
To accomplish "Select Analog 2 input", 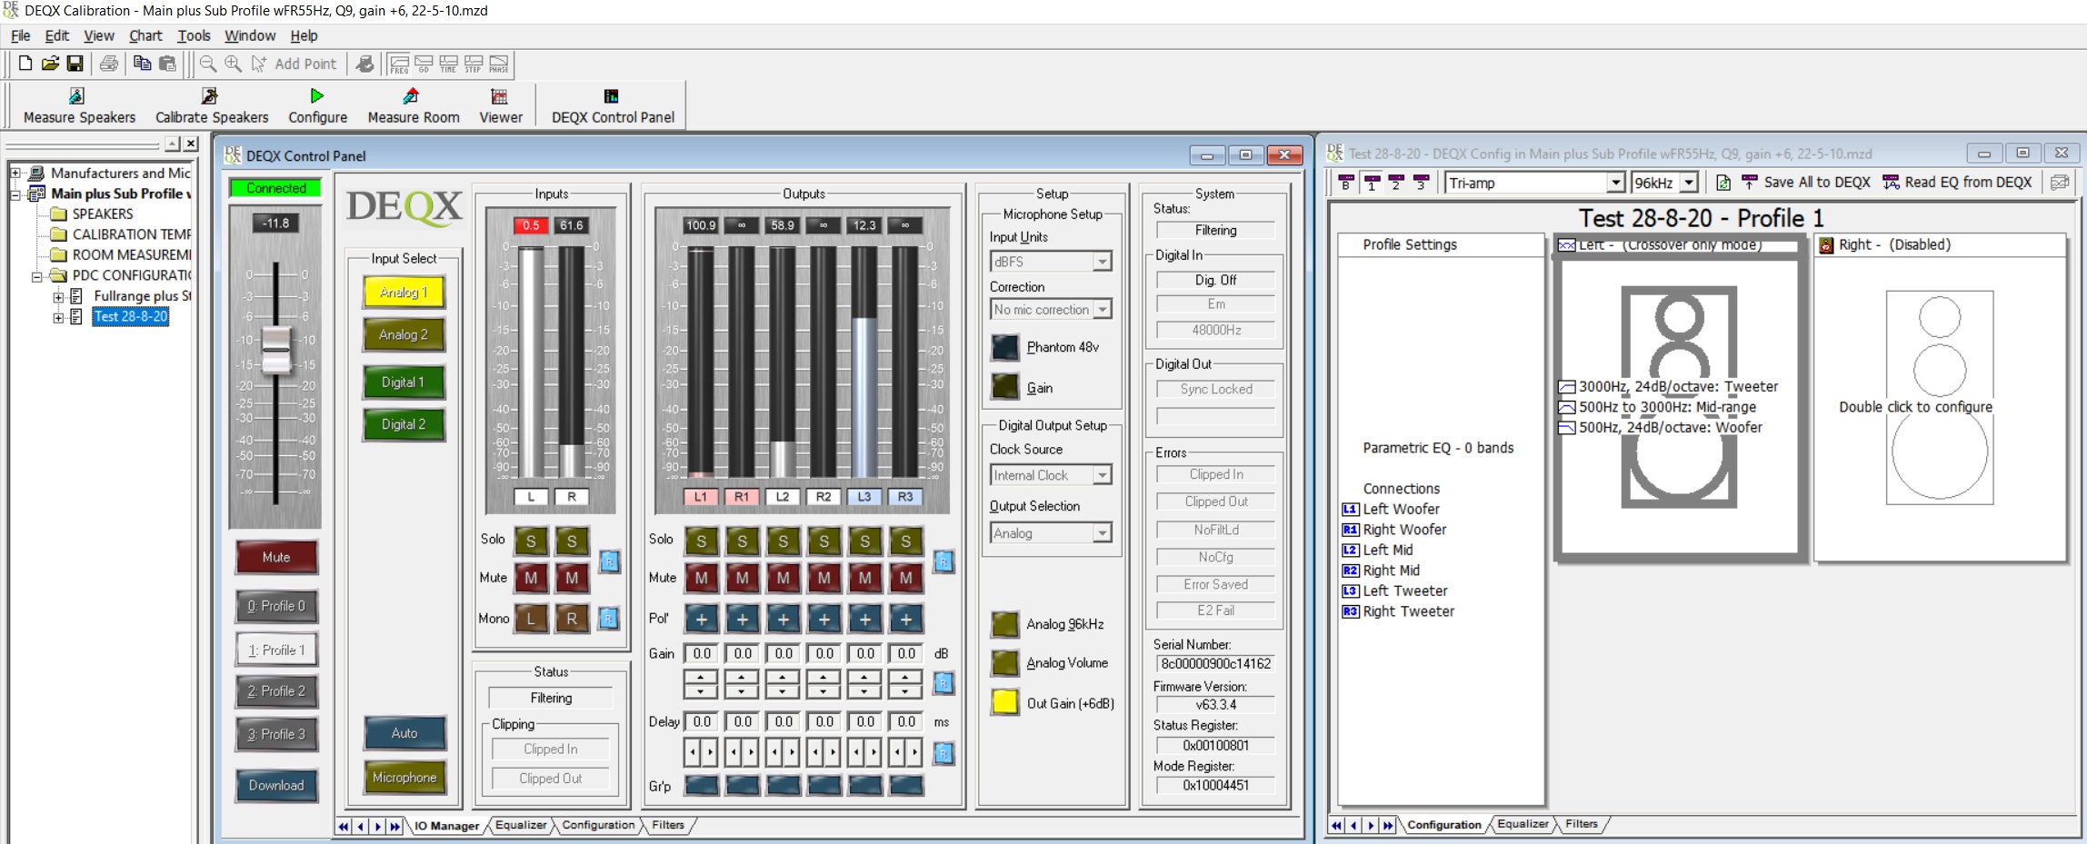I will pyautogui.click(x=404, y=334).
